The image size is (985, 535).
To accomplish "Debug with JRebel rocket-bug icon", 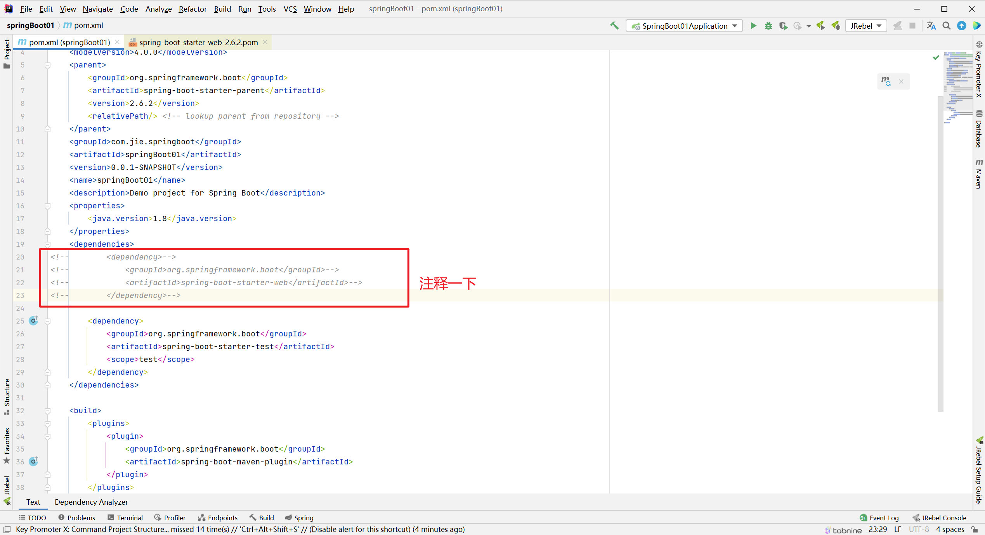I will tap(836, 26).
